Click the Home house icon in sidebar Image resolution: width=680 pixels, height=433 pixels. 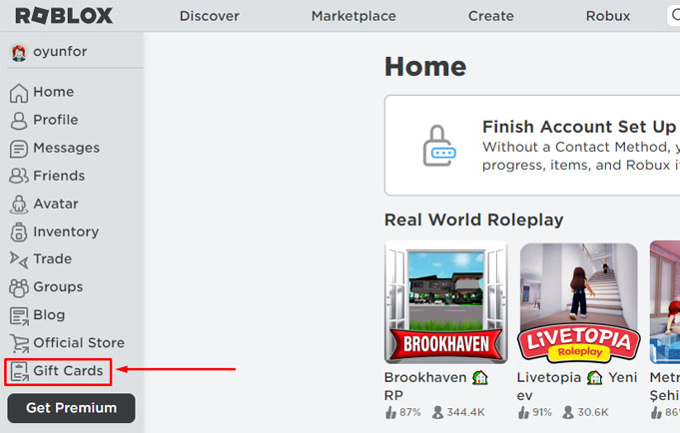[19, 93]
